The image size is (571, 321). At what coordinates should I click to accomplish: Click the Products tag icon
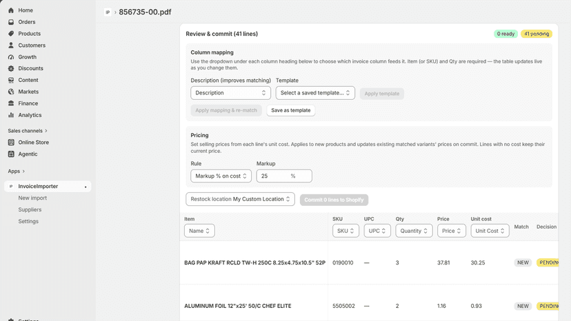click(x=11, y=34)
